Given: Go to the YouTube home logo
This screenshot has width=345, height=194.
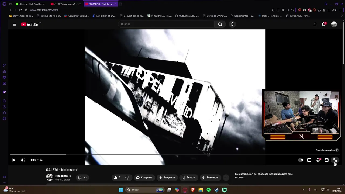Looking at the screenshot, I should 30,24.
